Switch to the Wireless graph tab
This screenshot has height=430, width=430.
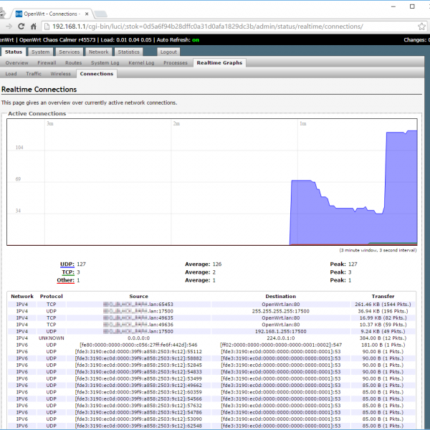point(60,74)
